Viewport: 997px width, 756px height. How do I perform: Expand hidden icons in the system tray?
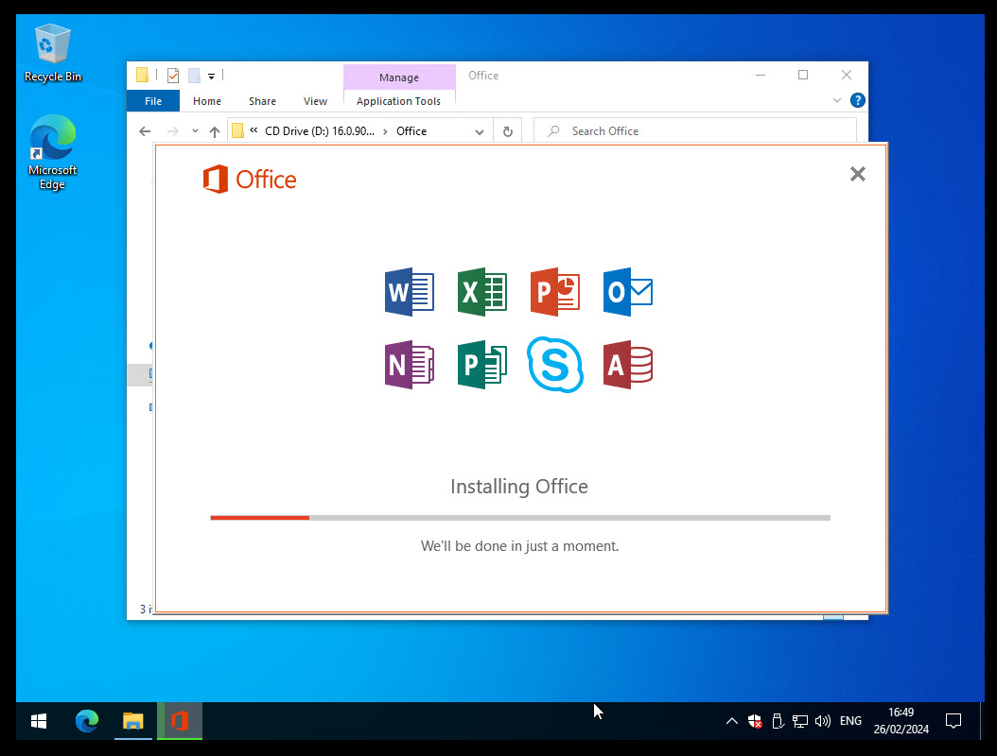pos(732,721)
